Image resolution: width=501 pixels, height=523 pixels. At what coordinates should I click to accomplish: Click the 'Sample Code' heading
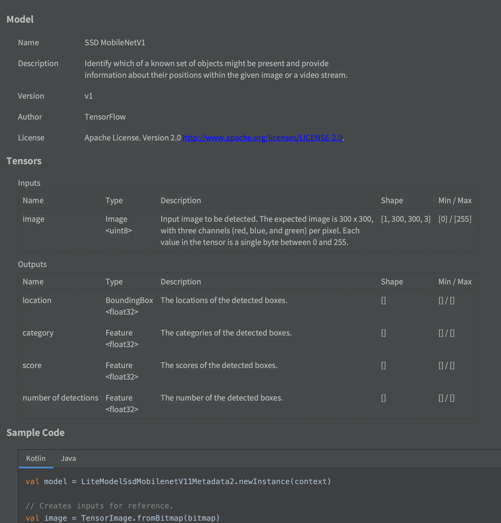(35, 432)
